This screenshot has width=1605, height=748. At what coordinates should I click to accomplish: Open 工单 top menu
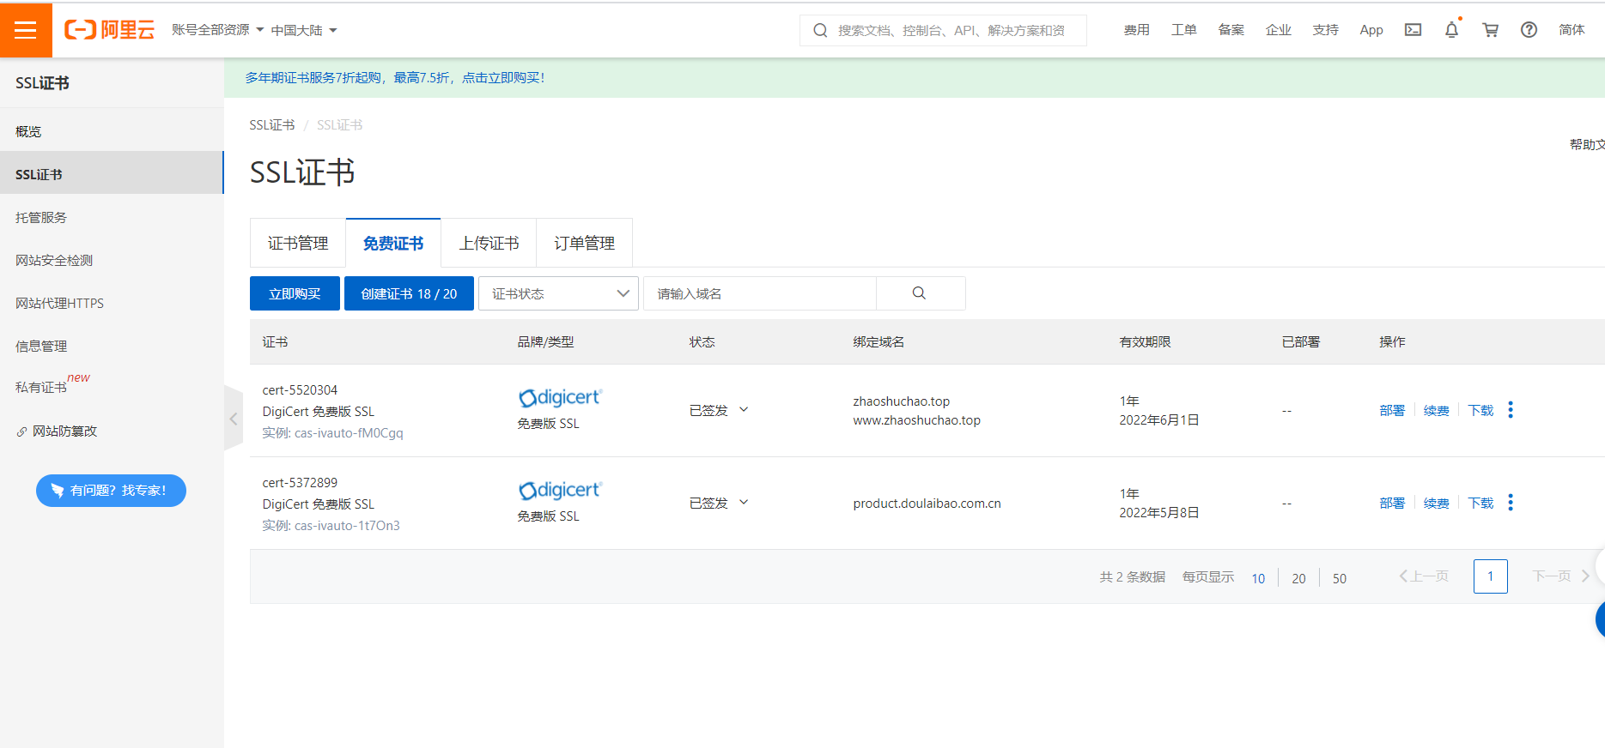pos(1183,30)
